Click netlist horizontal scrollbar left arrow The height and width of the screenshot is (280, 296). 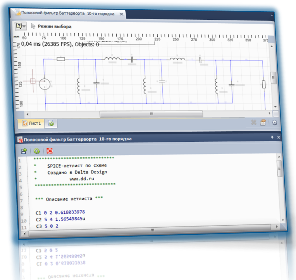click(24, 234)
